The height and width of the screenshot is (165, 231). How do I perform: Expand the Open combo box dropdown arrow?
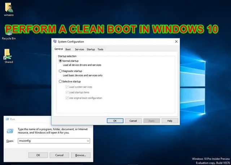tap(88, 141)
